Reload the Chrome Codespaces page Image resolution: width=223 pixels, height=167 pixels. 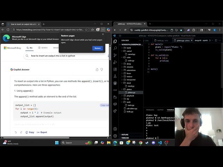click(x=125, y=30)
